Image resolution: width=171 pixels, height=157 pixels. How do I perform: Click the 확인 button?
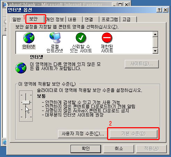click(x=86, y=149)
